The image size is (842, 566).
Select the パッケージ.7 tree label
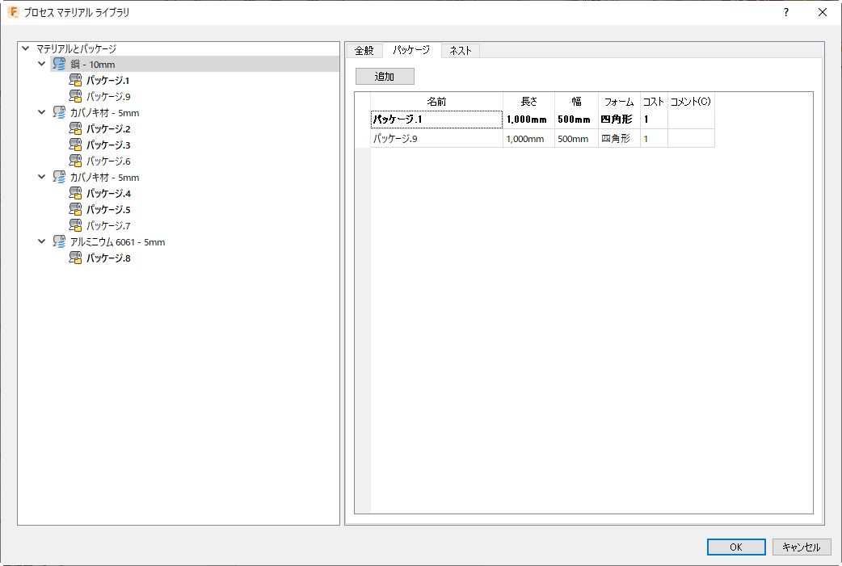[108, 225]
